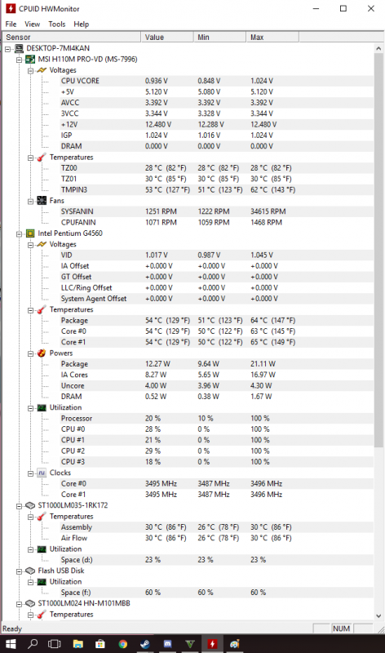
Task: Click the Fans icon under the motherboard
Action: point(42,201)
